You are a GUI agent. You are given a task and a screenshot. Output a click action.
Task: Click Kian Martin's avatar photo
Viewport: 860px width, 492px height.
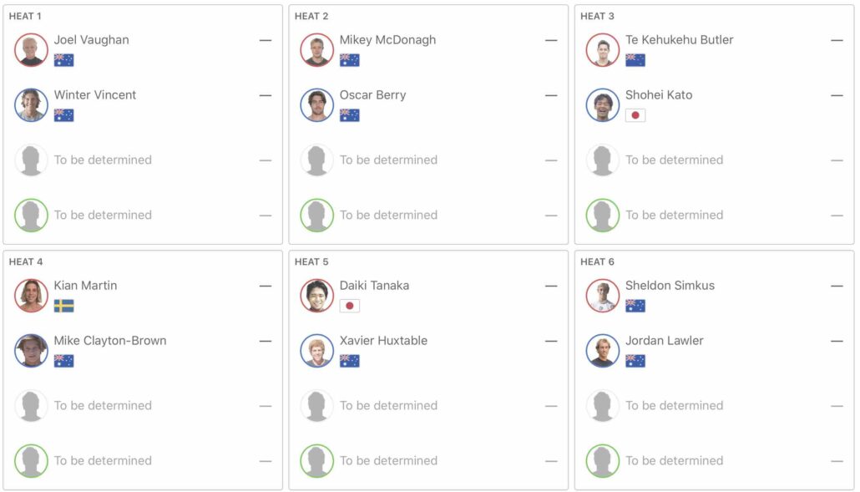click(x=31, y=296)
